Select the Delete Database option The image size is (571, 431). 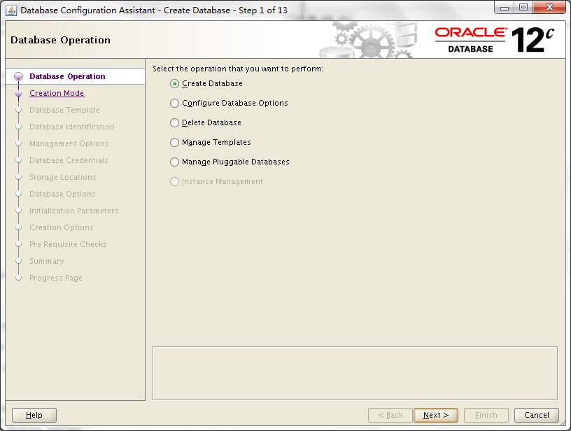pyautogui.click(x=174, y=123)
